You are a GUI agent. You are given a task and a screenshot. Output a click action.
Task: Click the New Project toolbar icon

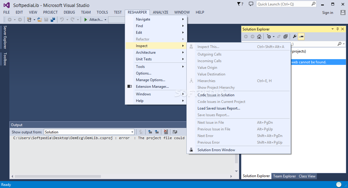(x=29, y=20)
